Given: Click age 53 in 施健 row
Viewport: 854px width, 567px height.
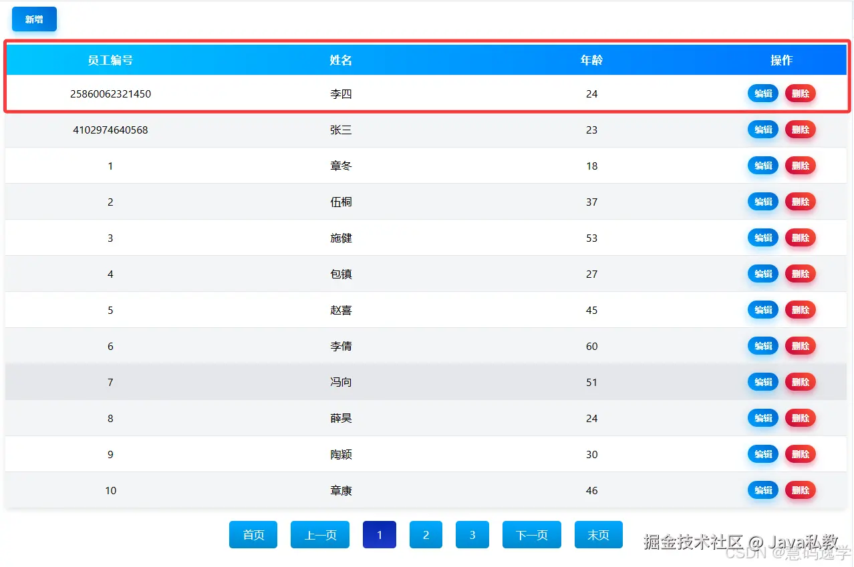Looking at the screenshot, I should pos(591,238).
